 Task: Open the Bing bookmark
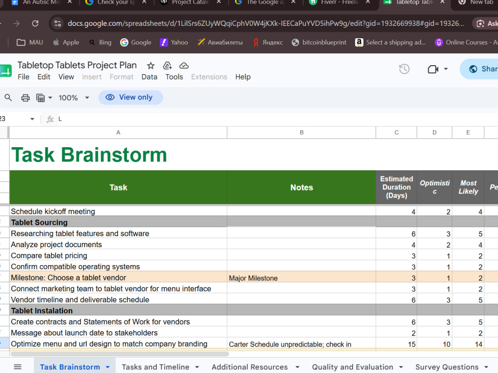point(100,42)
